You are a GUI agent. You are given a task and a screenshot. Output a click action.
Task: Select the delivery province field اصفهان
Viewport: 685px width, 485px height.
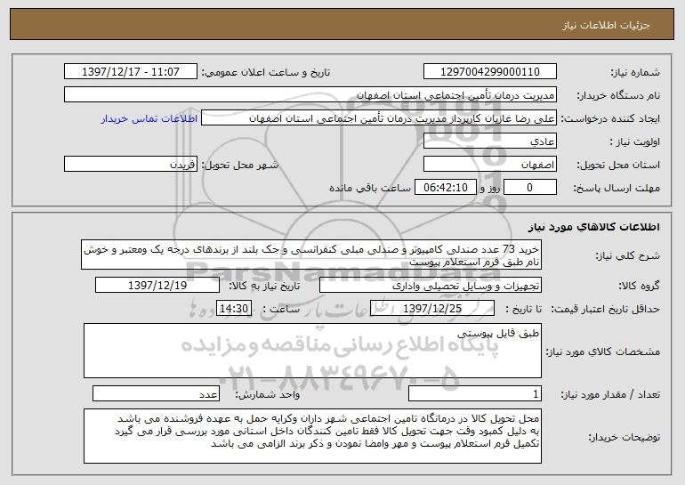coord(489,165)
